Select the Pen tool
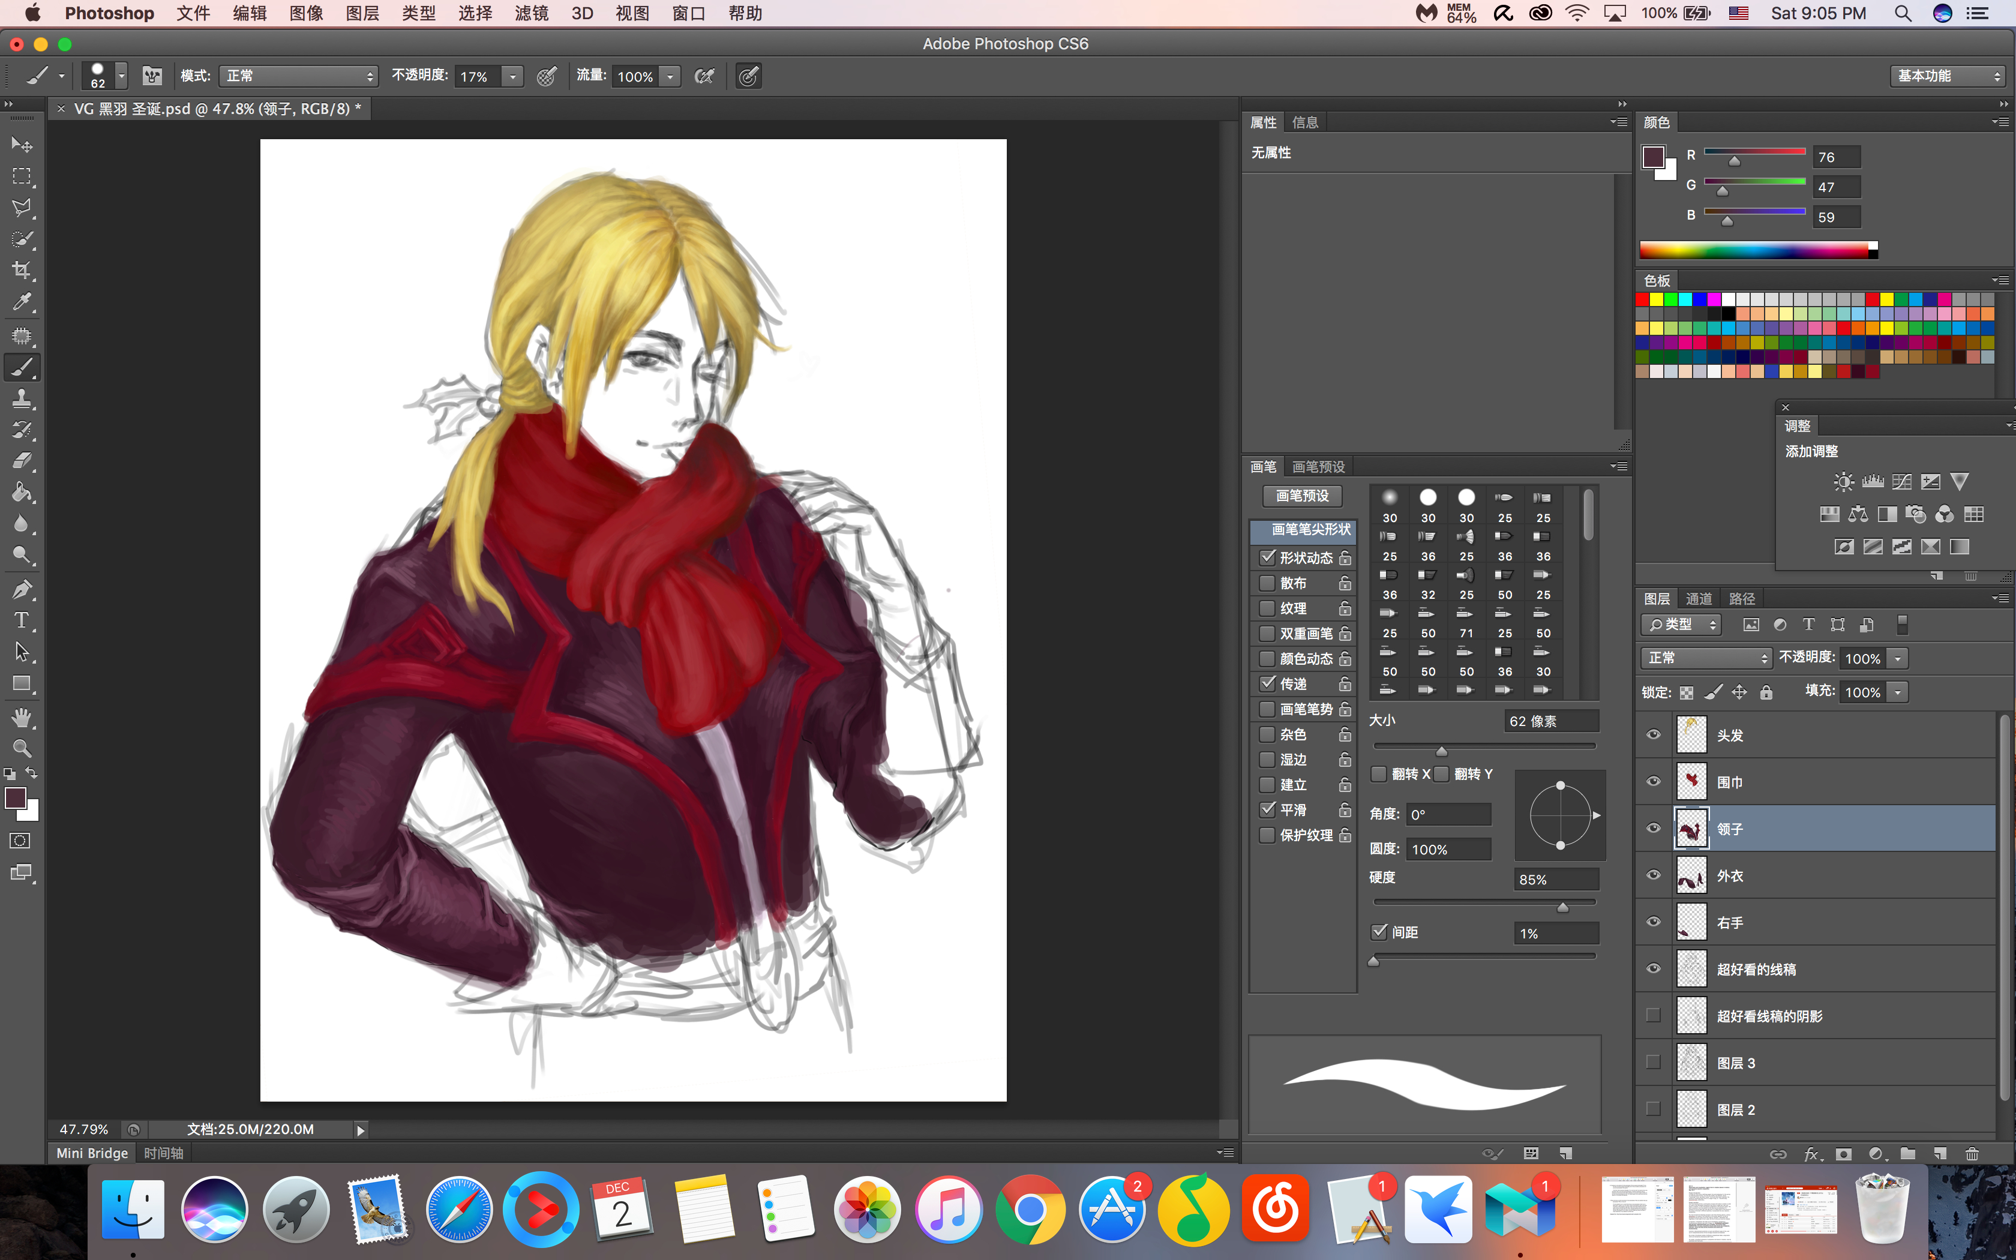 [22, 589]
